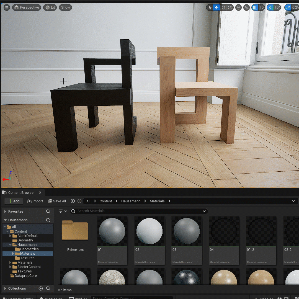Search within Favorites using magnifier icon
This screenshot has height=299, width=299.
48,212
